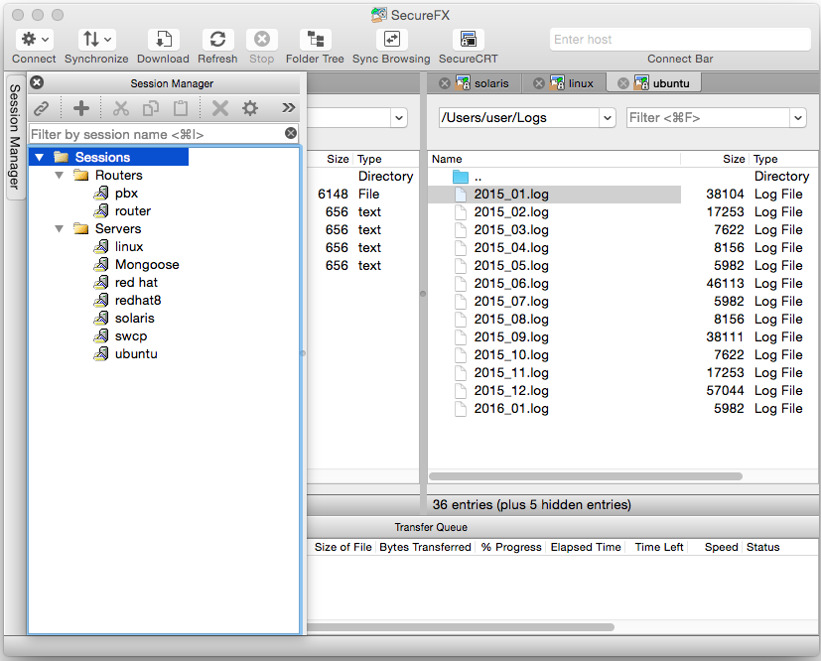Select the Mongoose session
The height and width of the screenshot is (661, 821).
(x=147, y=265)
